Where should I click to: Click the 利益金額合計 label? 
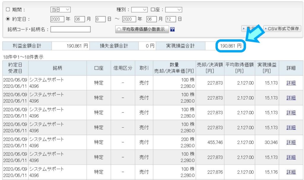point(27,46)
